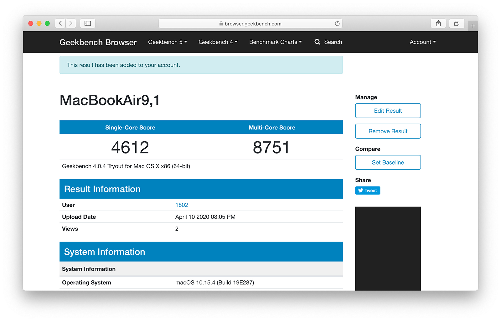
Task: Click the 'result has been added' alert banner
Action: pos(201,65)
